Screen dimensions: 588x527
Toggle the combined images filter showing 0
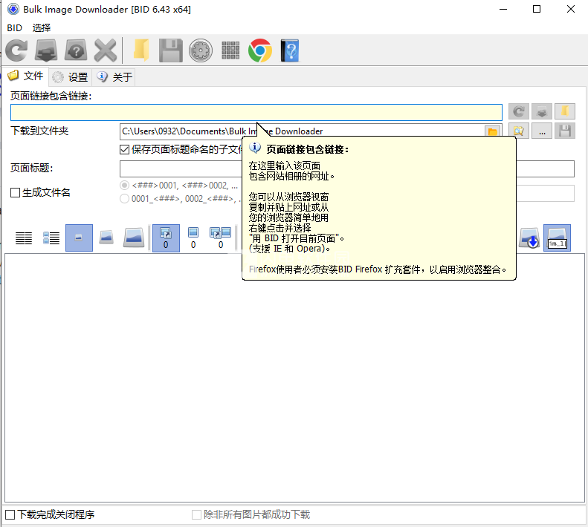tap(221, 238)
